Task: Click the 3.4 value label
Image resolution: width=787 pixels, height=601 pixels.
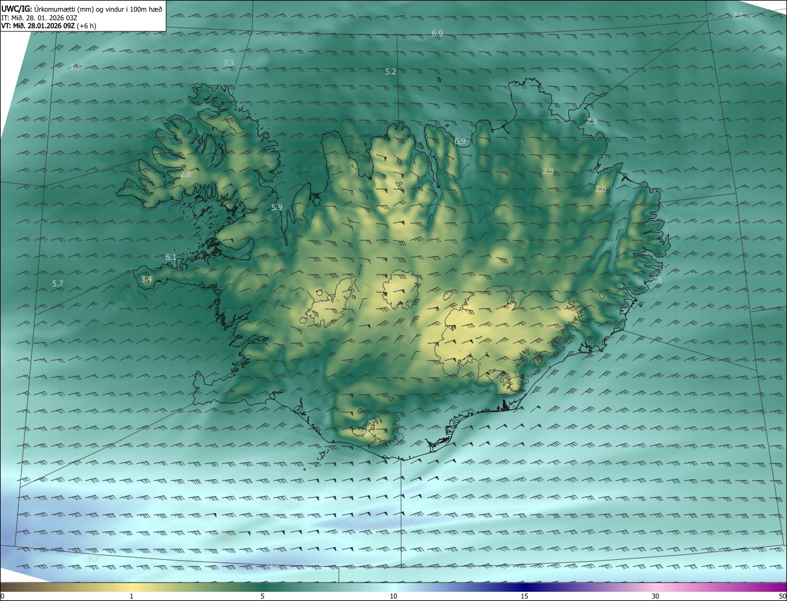Action: [x=146, y=280]
